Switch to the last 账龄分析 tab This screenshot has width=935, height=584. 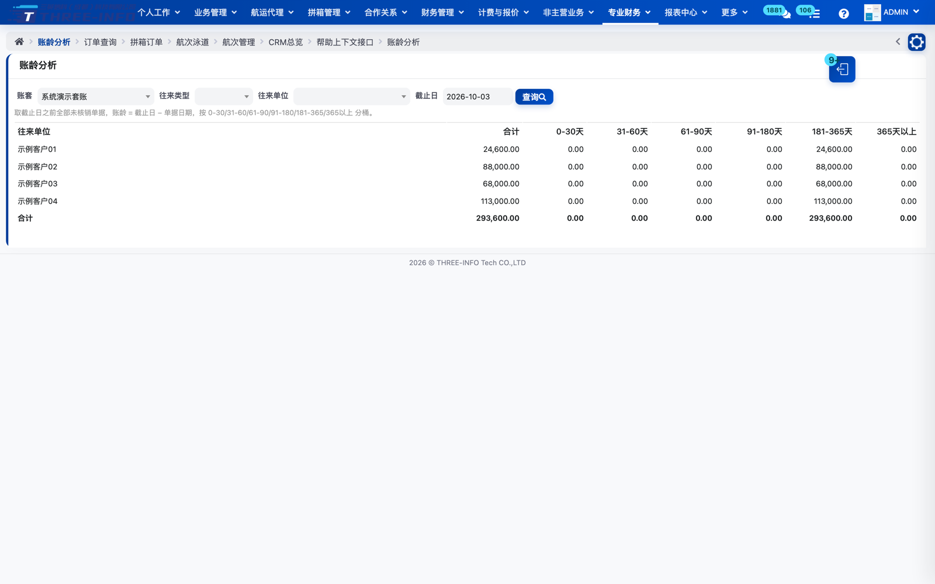pyautogui.click(x=403, y=42)
